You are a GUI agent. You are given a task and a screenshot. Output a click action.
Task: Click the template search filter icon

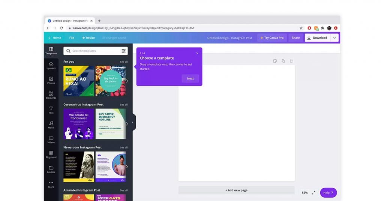point(123,51)
